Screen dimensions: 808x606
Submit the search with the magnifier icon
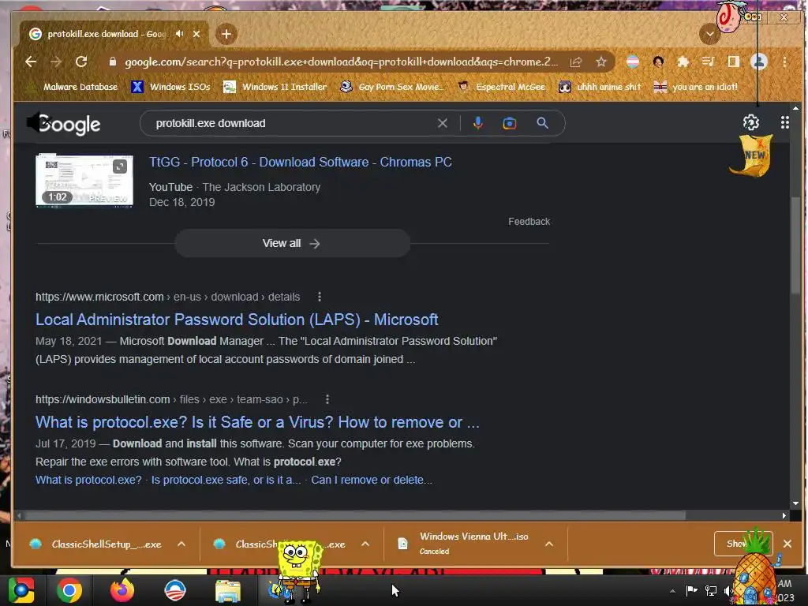[542, 123]
